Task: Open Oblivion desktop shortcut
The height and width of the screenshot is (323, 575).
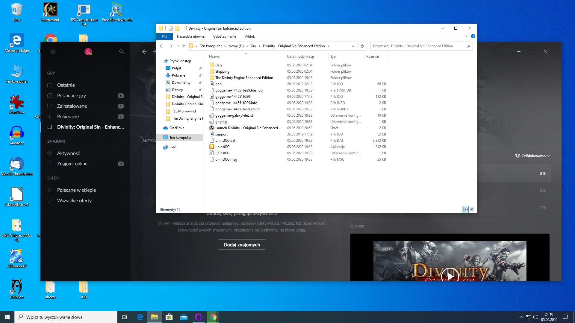Action: click(17, 289)
